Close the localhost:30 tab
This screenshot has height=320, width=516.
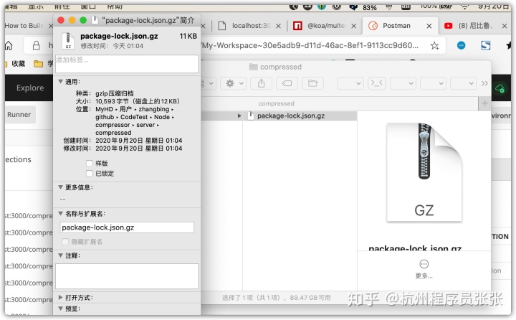[278, 26]
